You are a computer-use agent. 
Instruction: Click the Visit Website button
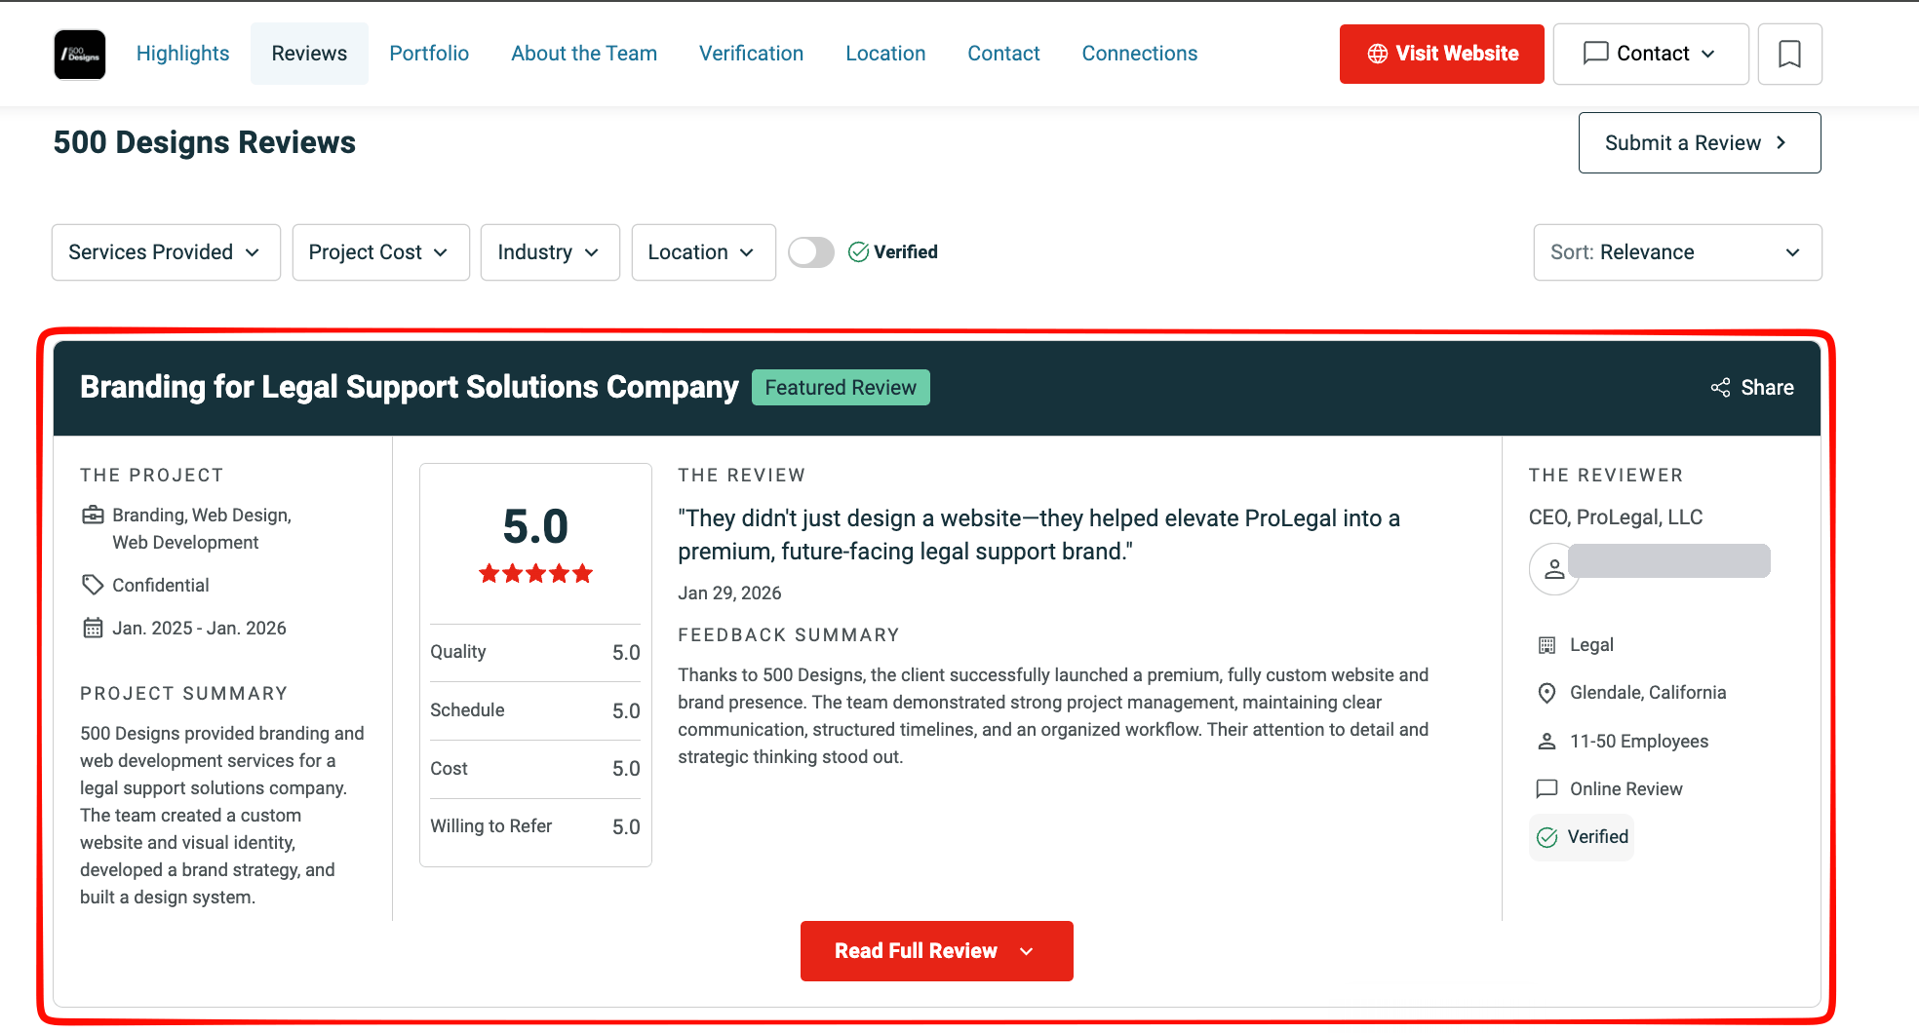coord(1441,54)
